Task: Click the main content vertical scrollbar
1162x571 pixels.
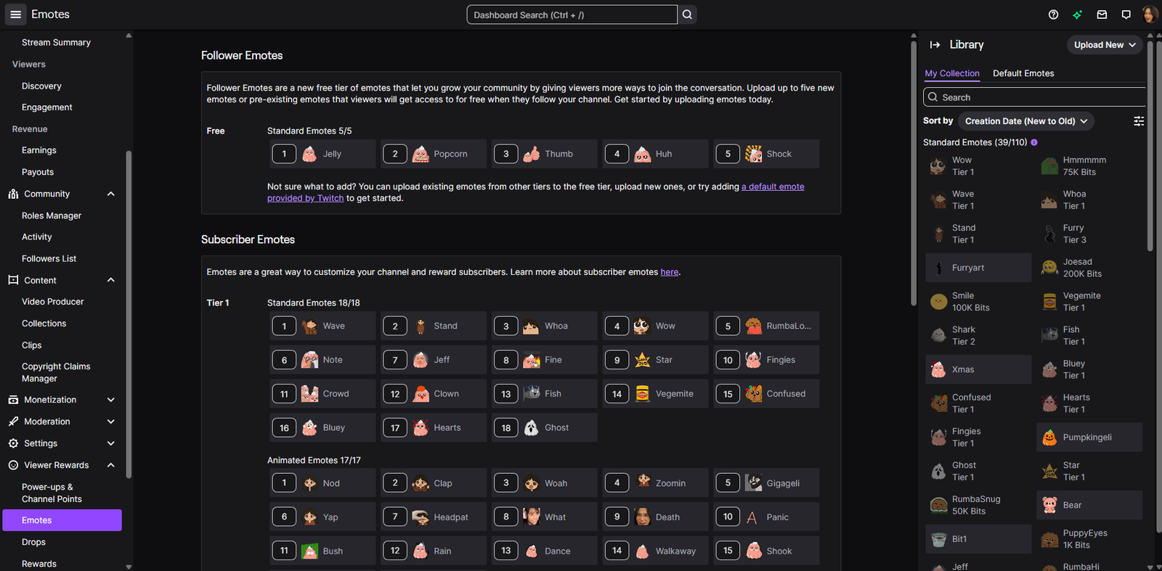Action: [914, 174]
